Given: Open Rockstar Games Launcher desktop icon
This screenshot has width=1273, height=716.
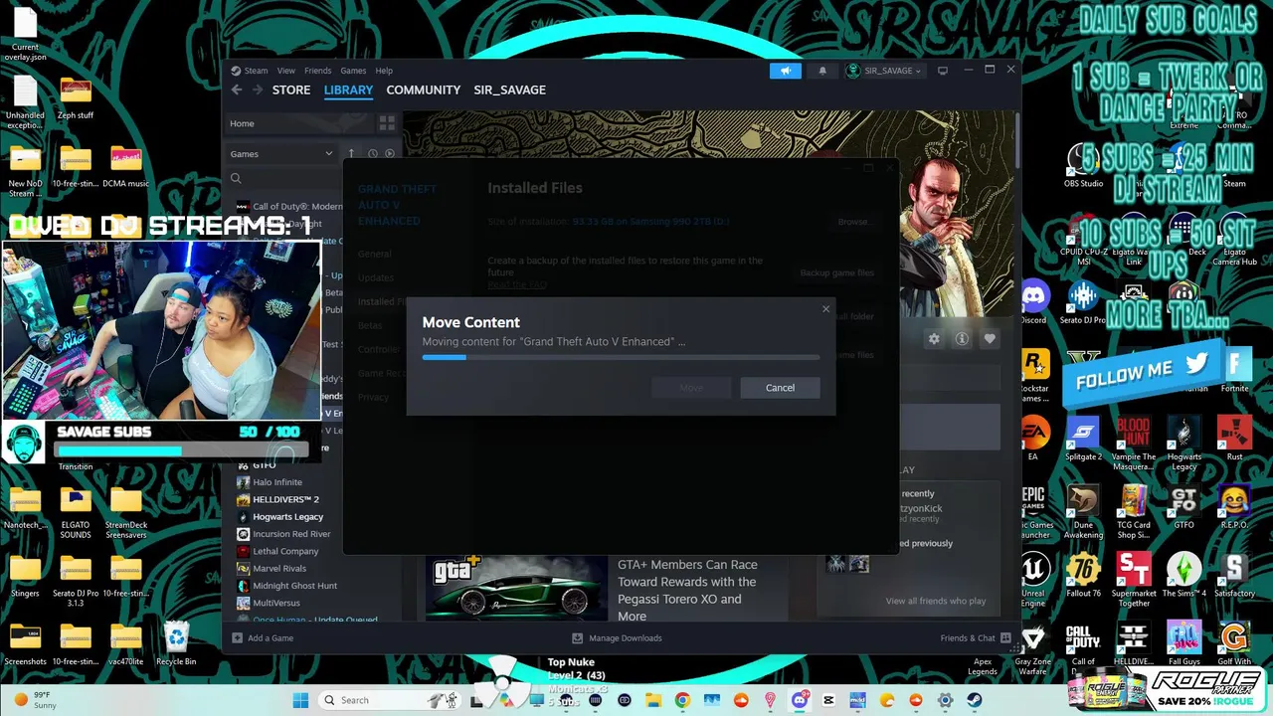Looking at the screenshot, I should (x=1034, y=372).
